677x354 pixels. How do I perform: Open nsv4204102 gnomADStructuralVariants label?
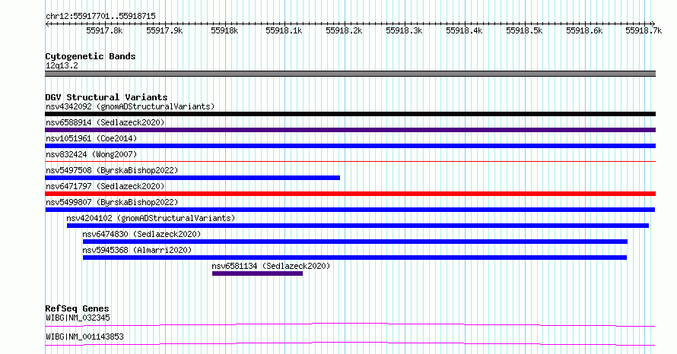151,218
